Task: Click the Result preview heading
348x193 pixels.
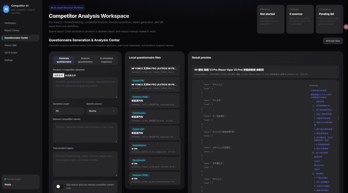Action: coord(201,57)
